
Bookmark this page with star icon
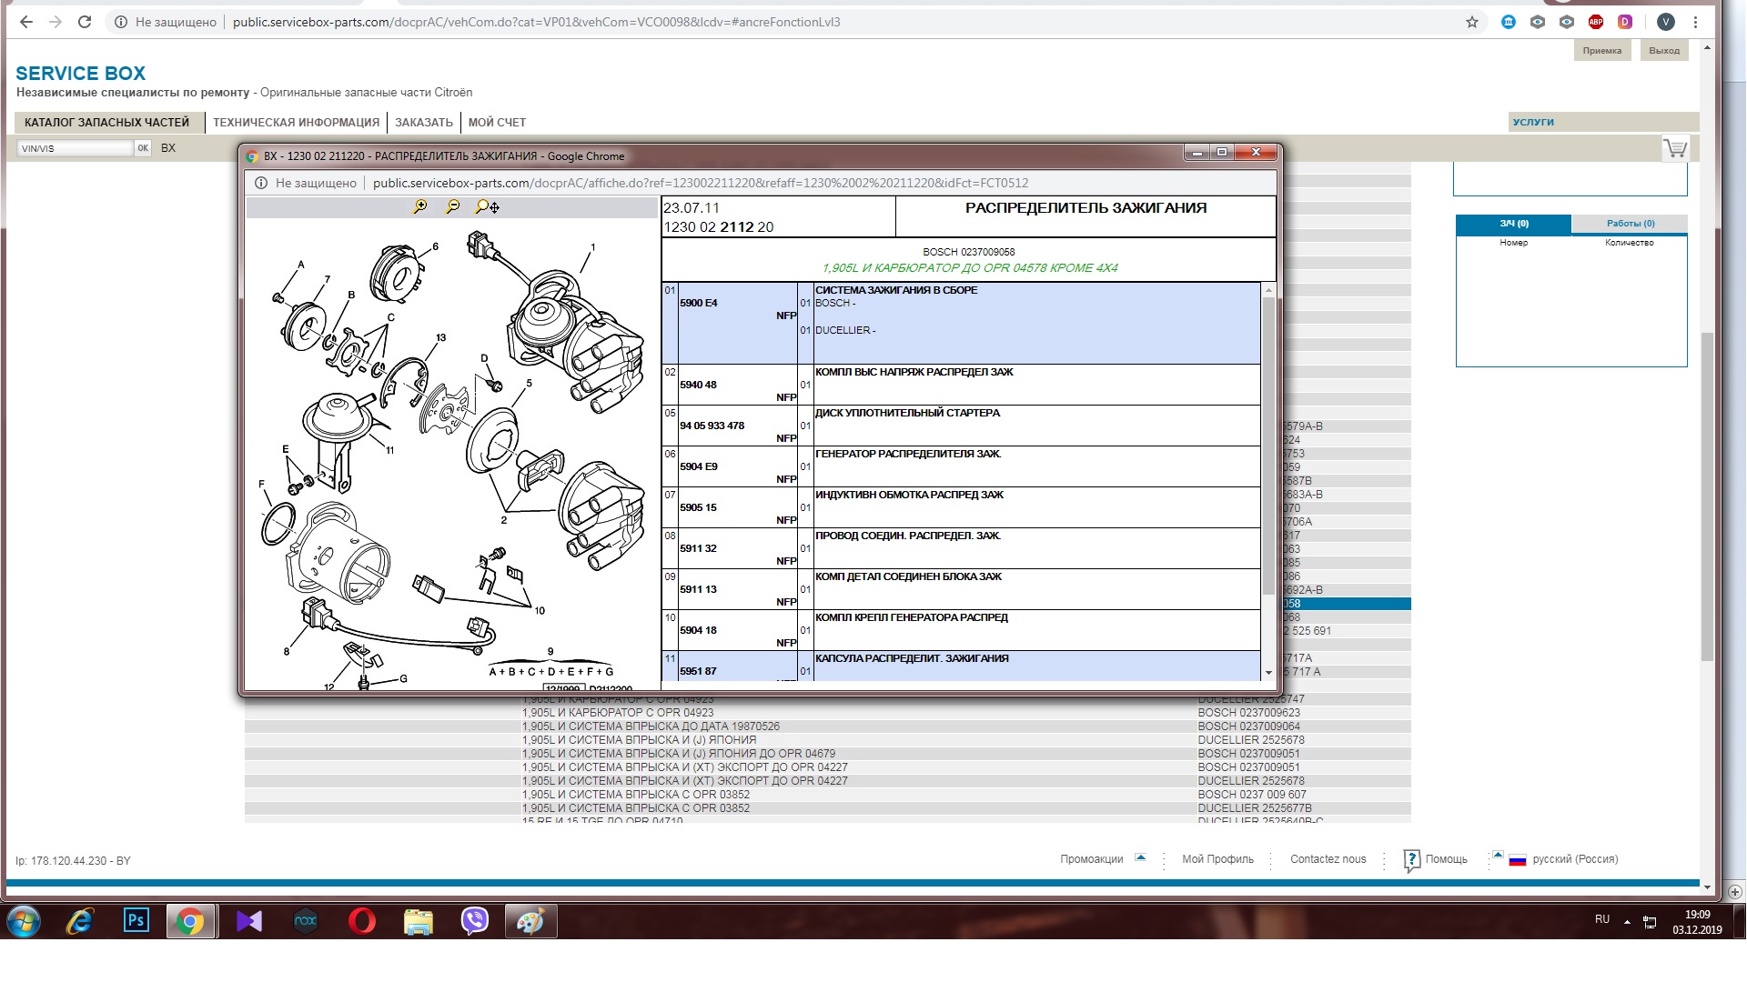(1471, 22)
